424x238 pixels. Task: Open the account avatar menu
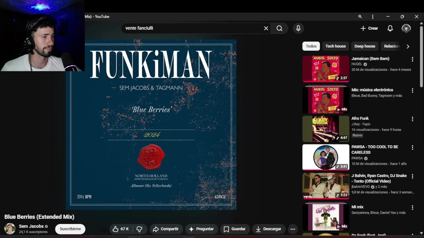pyautogui.click(x=406, y=28)
